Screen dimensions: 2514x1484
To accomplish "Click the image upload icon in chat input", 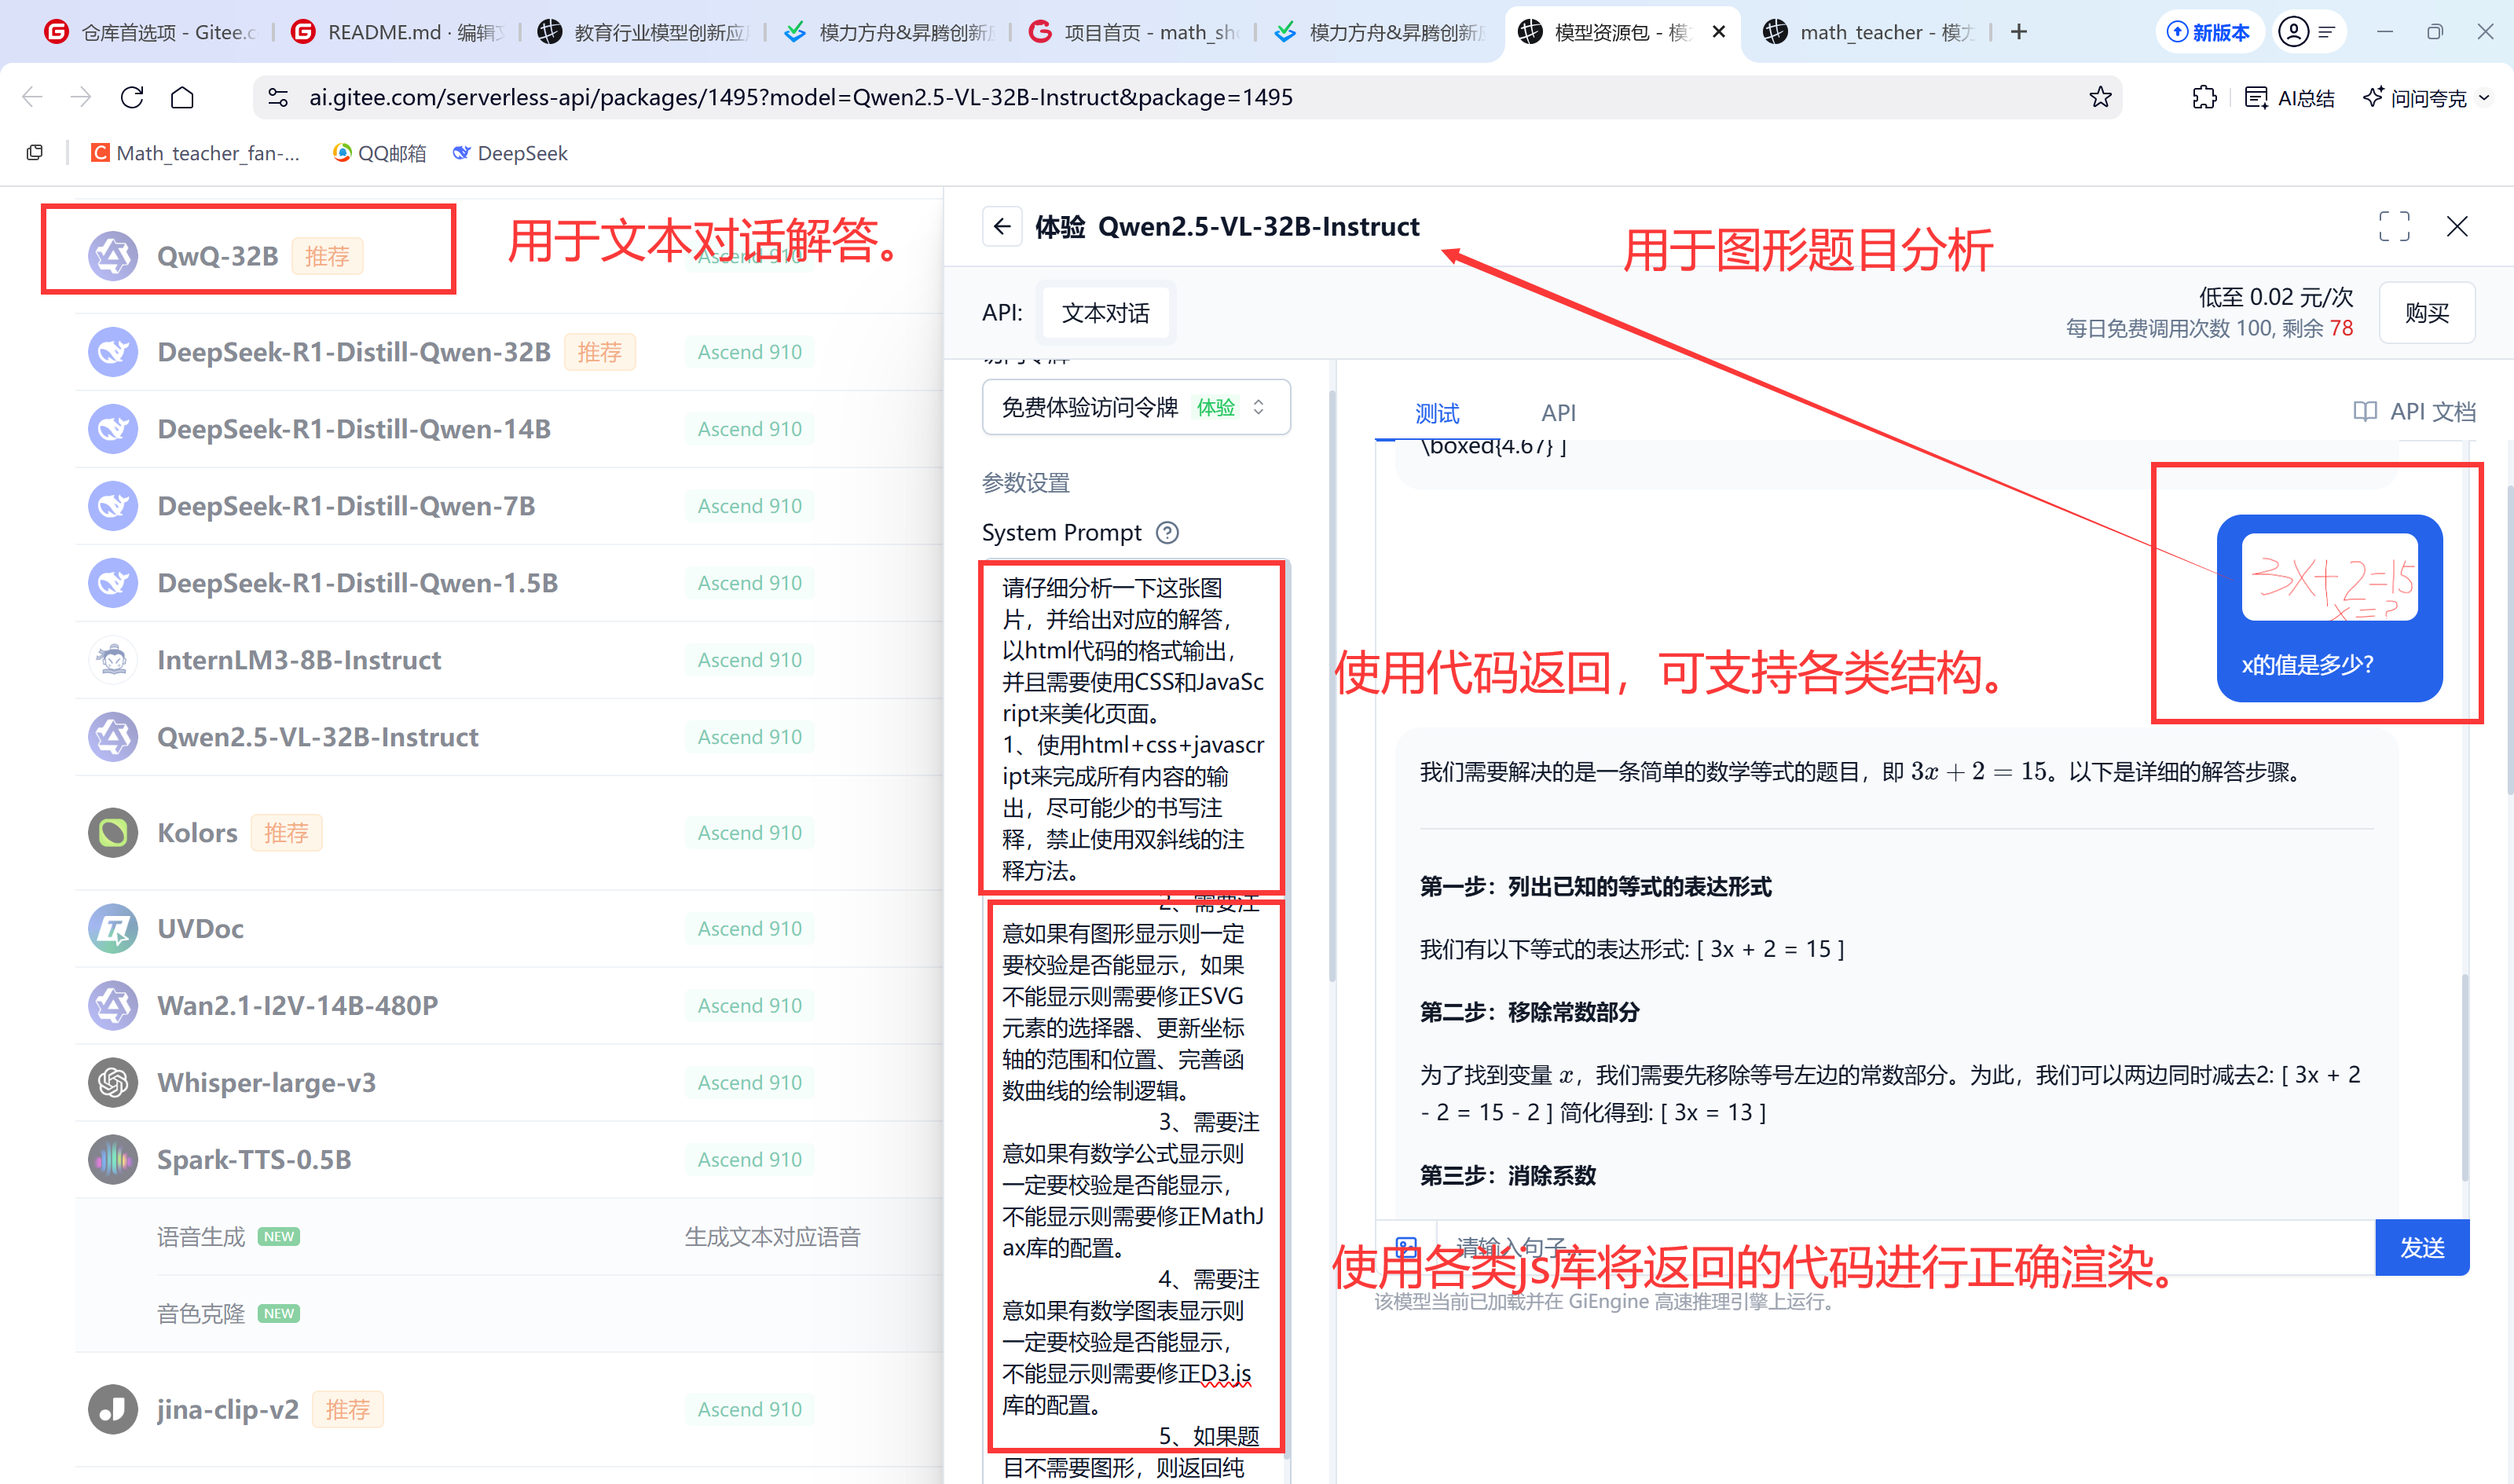I will [1406, 1247].
